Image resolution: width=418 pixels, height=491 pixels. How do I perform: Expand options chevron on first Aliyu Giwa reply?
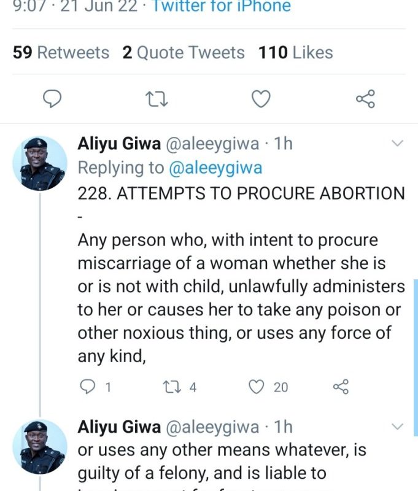(x=397, y=144)
